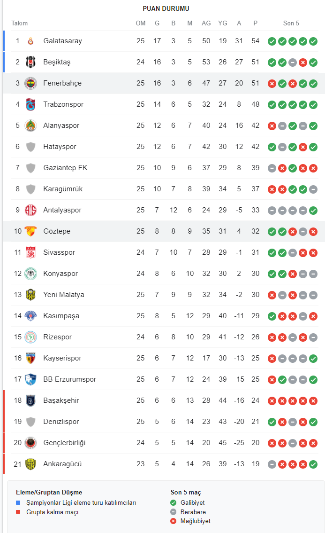Click the Sivasspor team logo
The width and height of the screenshot is (325, 533).
click(x=30, y=252)
